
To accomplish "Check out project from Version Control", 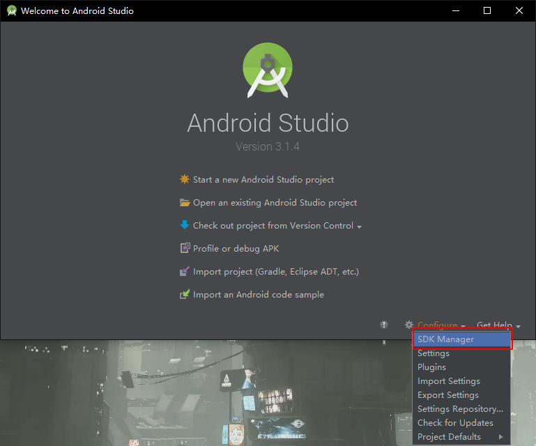I will [x=273, y=226].
